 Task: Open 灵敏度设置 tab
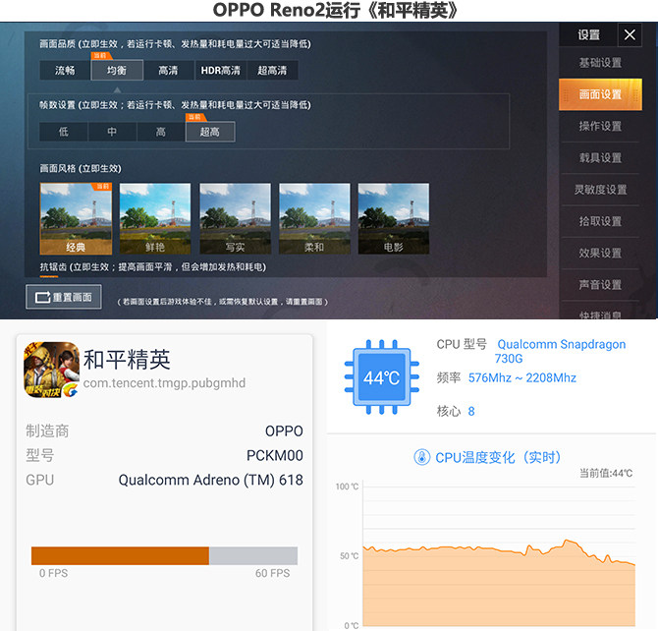click(x=600, y=190)
